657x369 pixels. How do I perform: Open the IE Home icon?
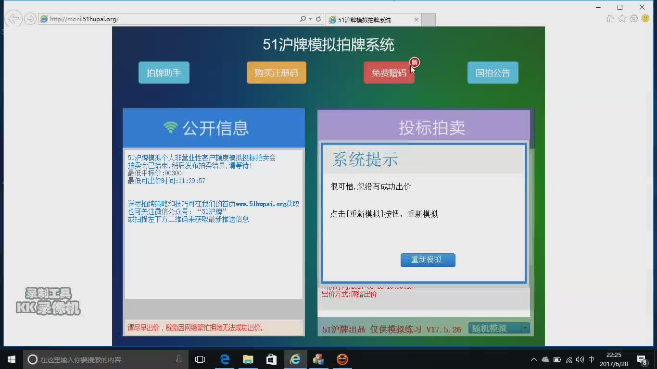(x=610, y=18)
